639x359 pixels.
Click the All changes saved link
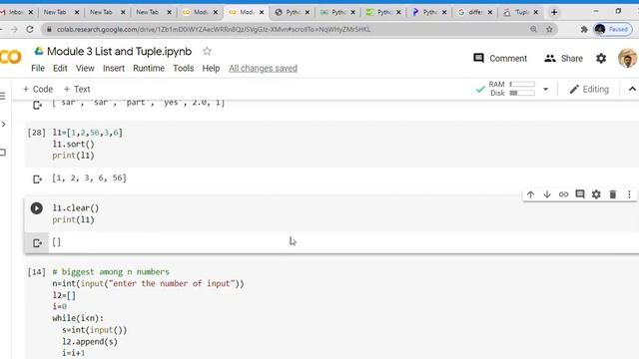coord(263,69)
